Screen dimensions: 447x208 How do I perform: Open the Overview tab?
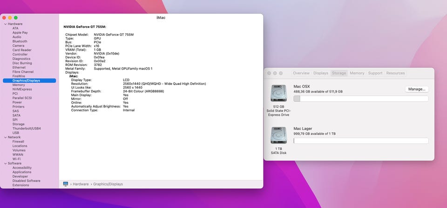pos(301,73)
